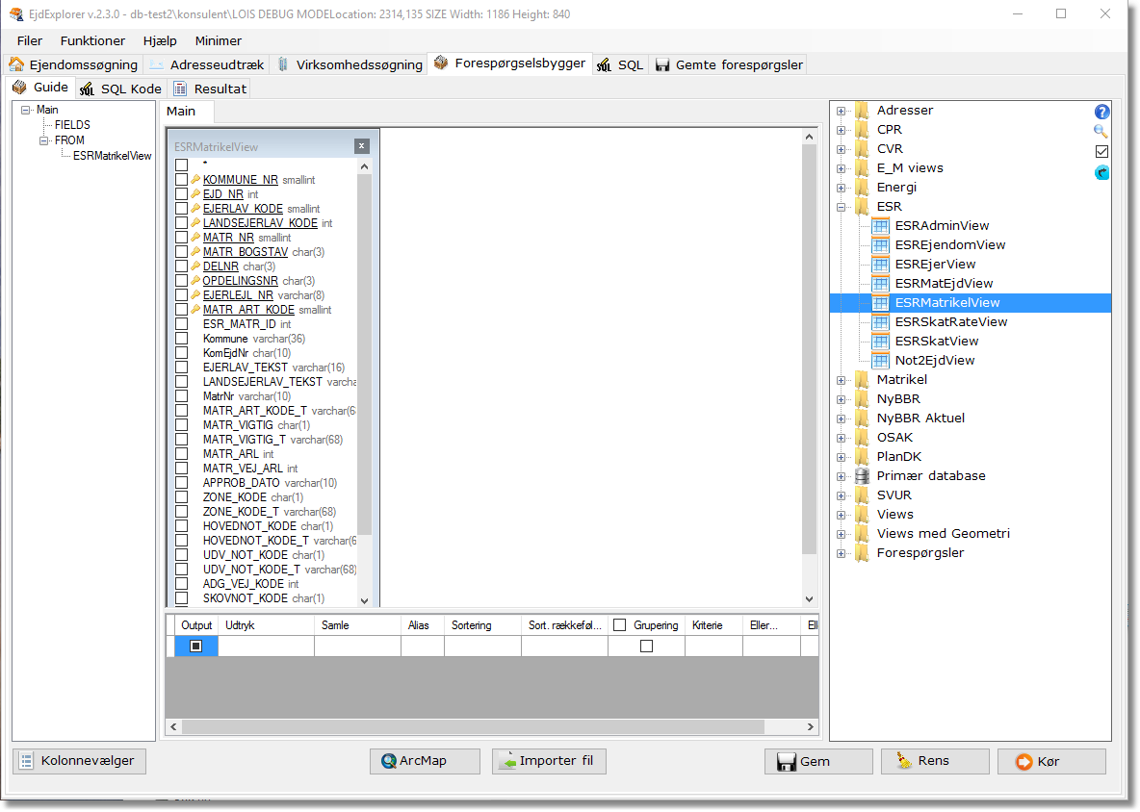
Task: Click the Primær database icon
Action: (x=862, y=476)
